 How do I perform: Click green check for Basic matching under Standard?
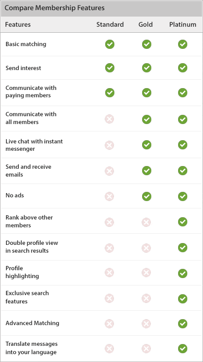110,44
